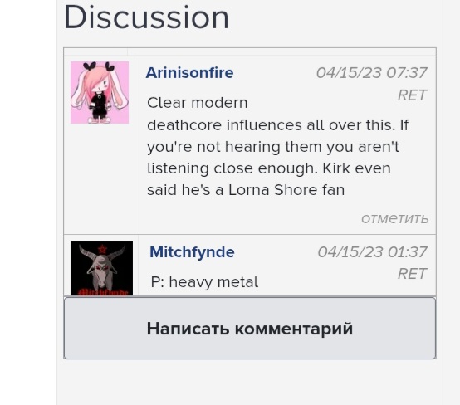The height and width of the screenshot is (405, 460).
Task: Click RET under Arinisonfire's timestamp
Action: 412,95
